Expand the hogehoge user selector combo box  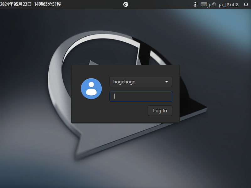[x=141, y=82]
